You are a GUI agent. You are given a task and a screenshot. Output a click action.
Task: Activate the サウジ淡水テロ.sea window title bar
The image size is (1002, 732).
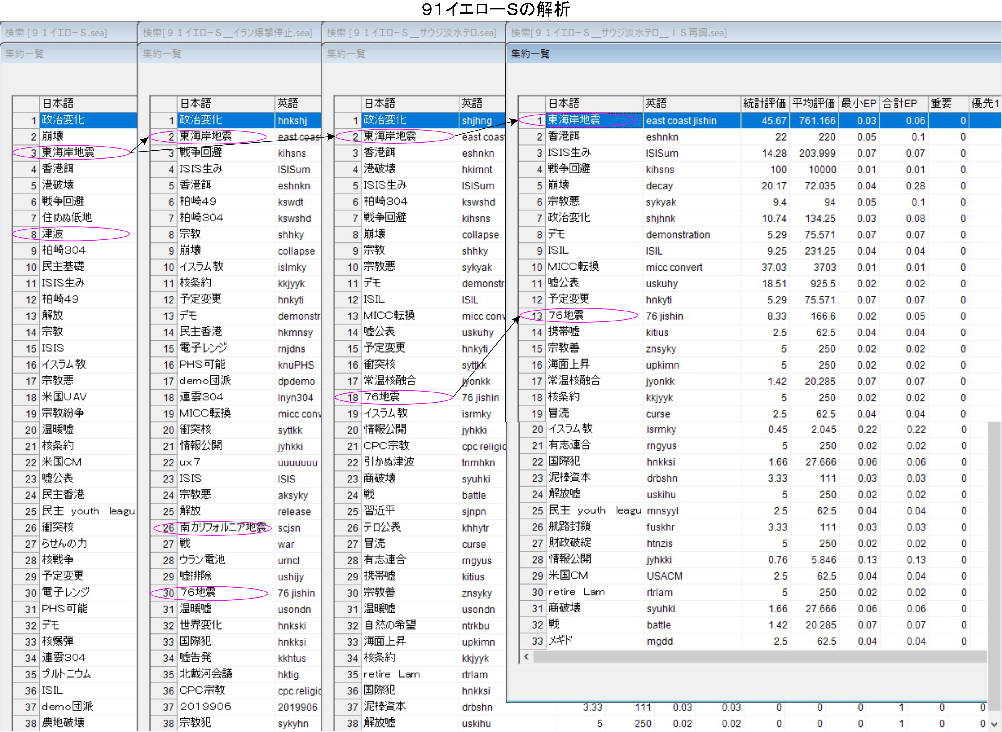click(412, 33)
